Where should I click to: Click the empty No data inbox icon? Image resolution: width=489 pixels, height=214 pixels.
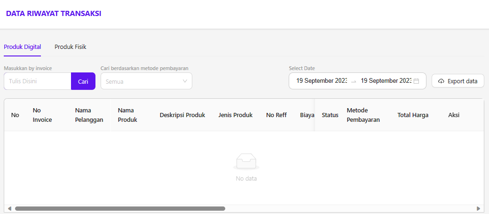click(x=246, y=162)
